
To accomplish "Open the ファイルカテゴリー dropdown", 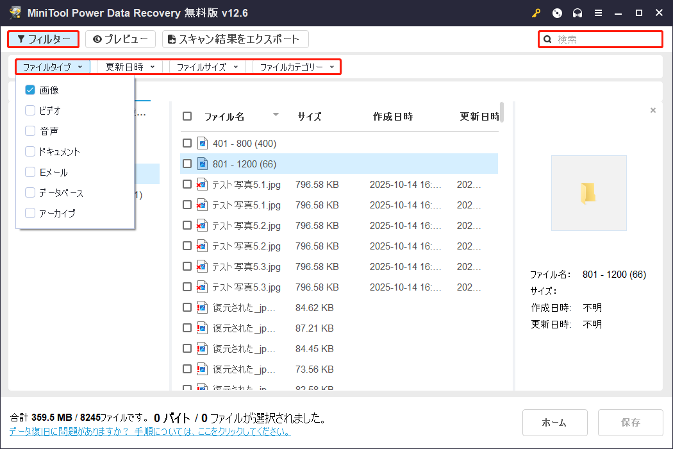I will coord(295,67).
